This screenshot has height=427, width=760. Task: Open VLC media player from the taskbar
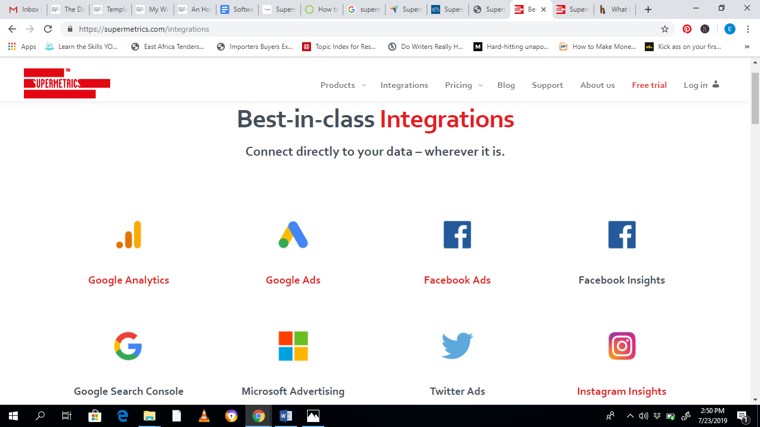[x=204, y=416]
